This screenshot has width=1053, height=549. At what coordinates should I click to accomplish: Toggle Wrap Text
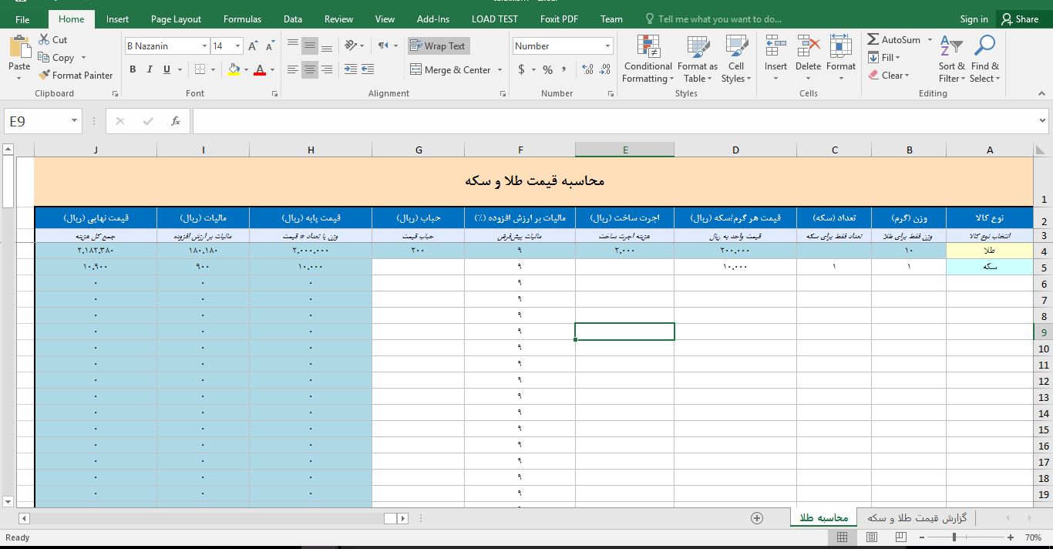click(437, 46)
